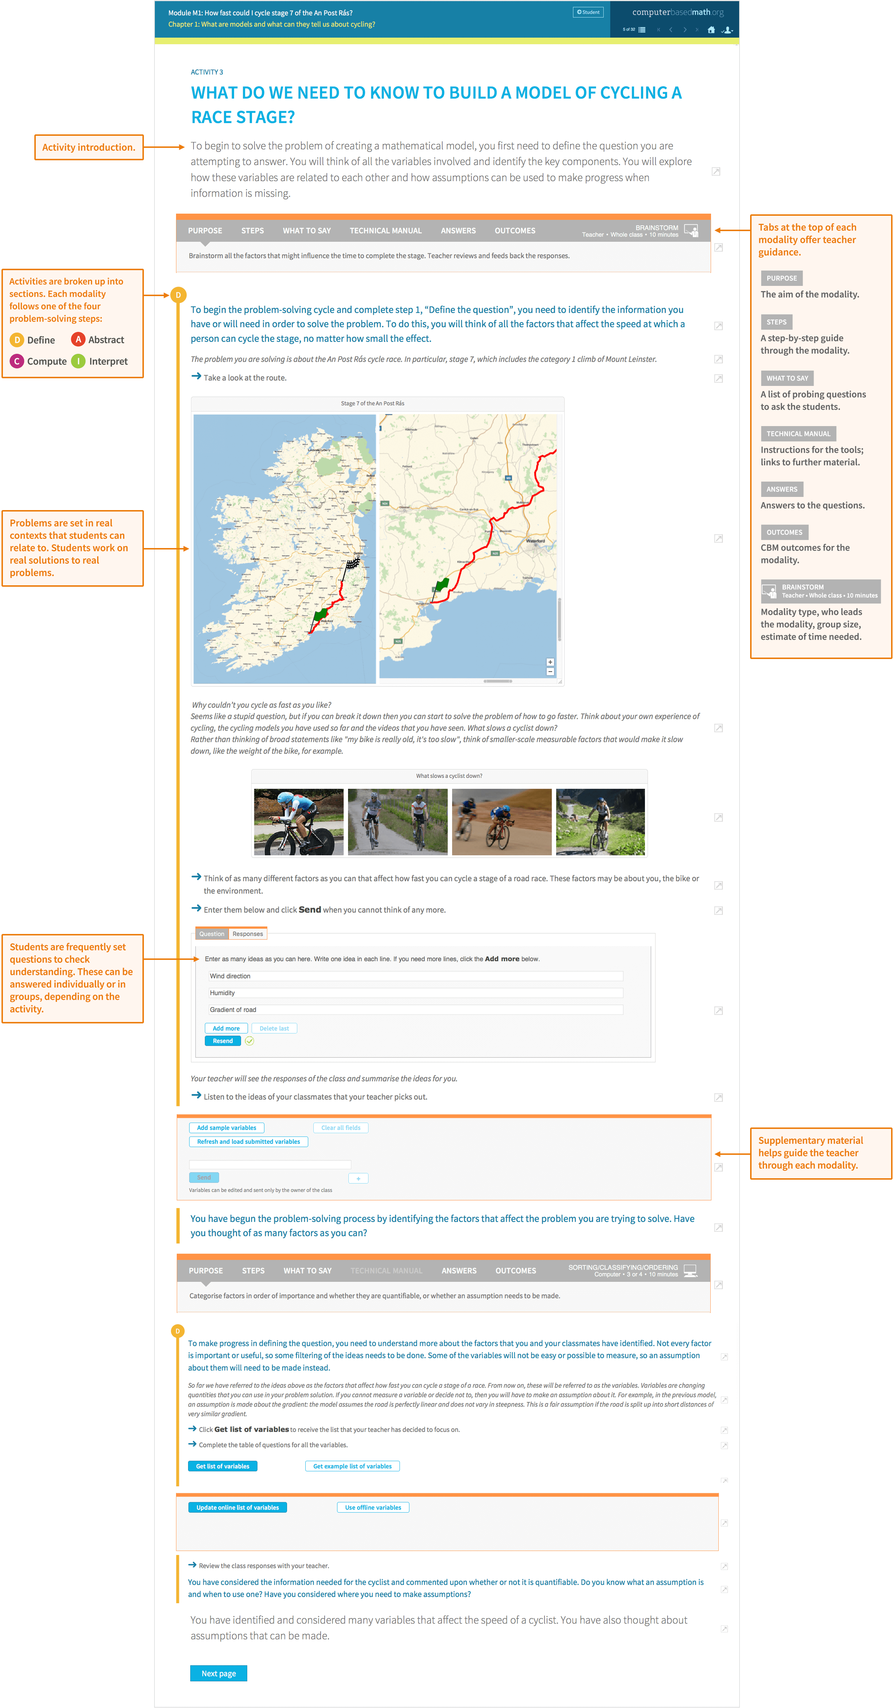
Task: Open ANSWERS tab in Brainstorm bar
Action: click(x=458, y=231)
